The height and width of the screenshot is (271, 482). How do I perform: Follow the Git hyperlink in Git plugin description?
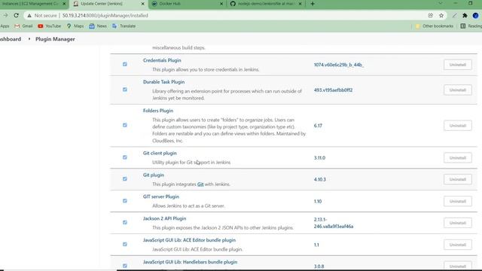(x=200, y=184)
